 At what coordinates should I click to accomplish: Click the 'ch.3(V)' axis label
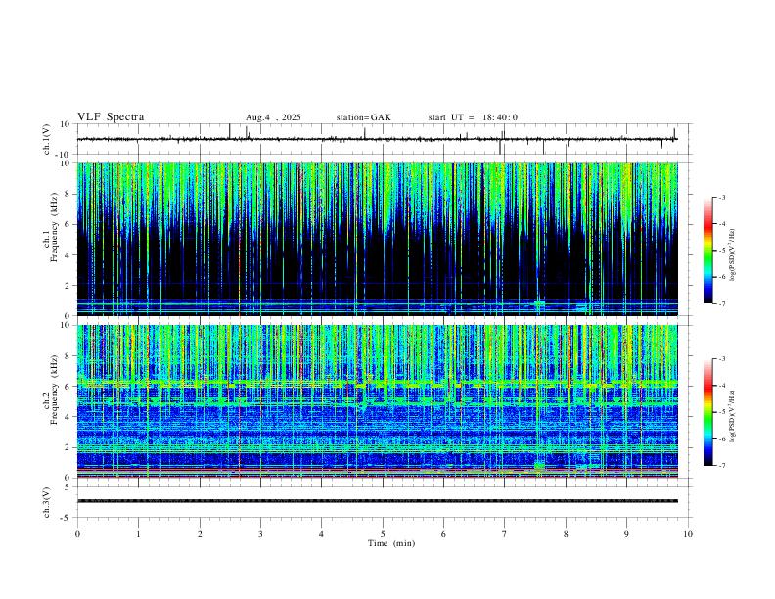point(47,502)
